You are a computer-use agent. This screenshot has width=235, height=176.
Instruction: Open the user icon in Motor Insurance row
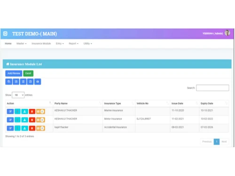(24, 120)
